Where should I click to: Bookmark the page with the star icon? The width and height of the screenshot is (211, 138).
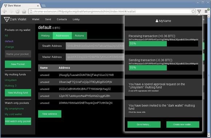click(x=193, y=11)
